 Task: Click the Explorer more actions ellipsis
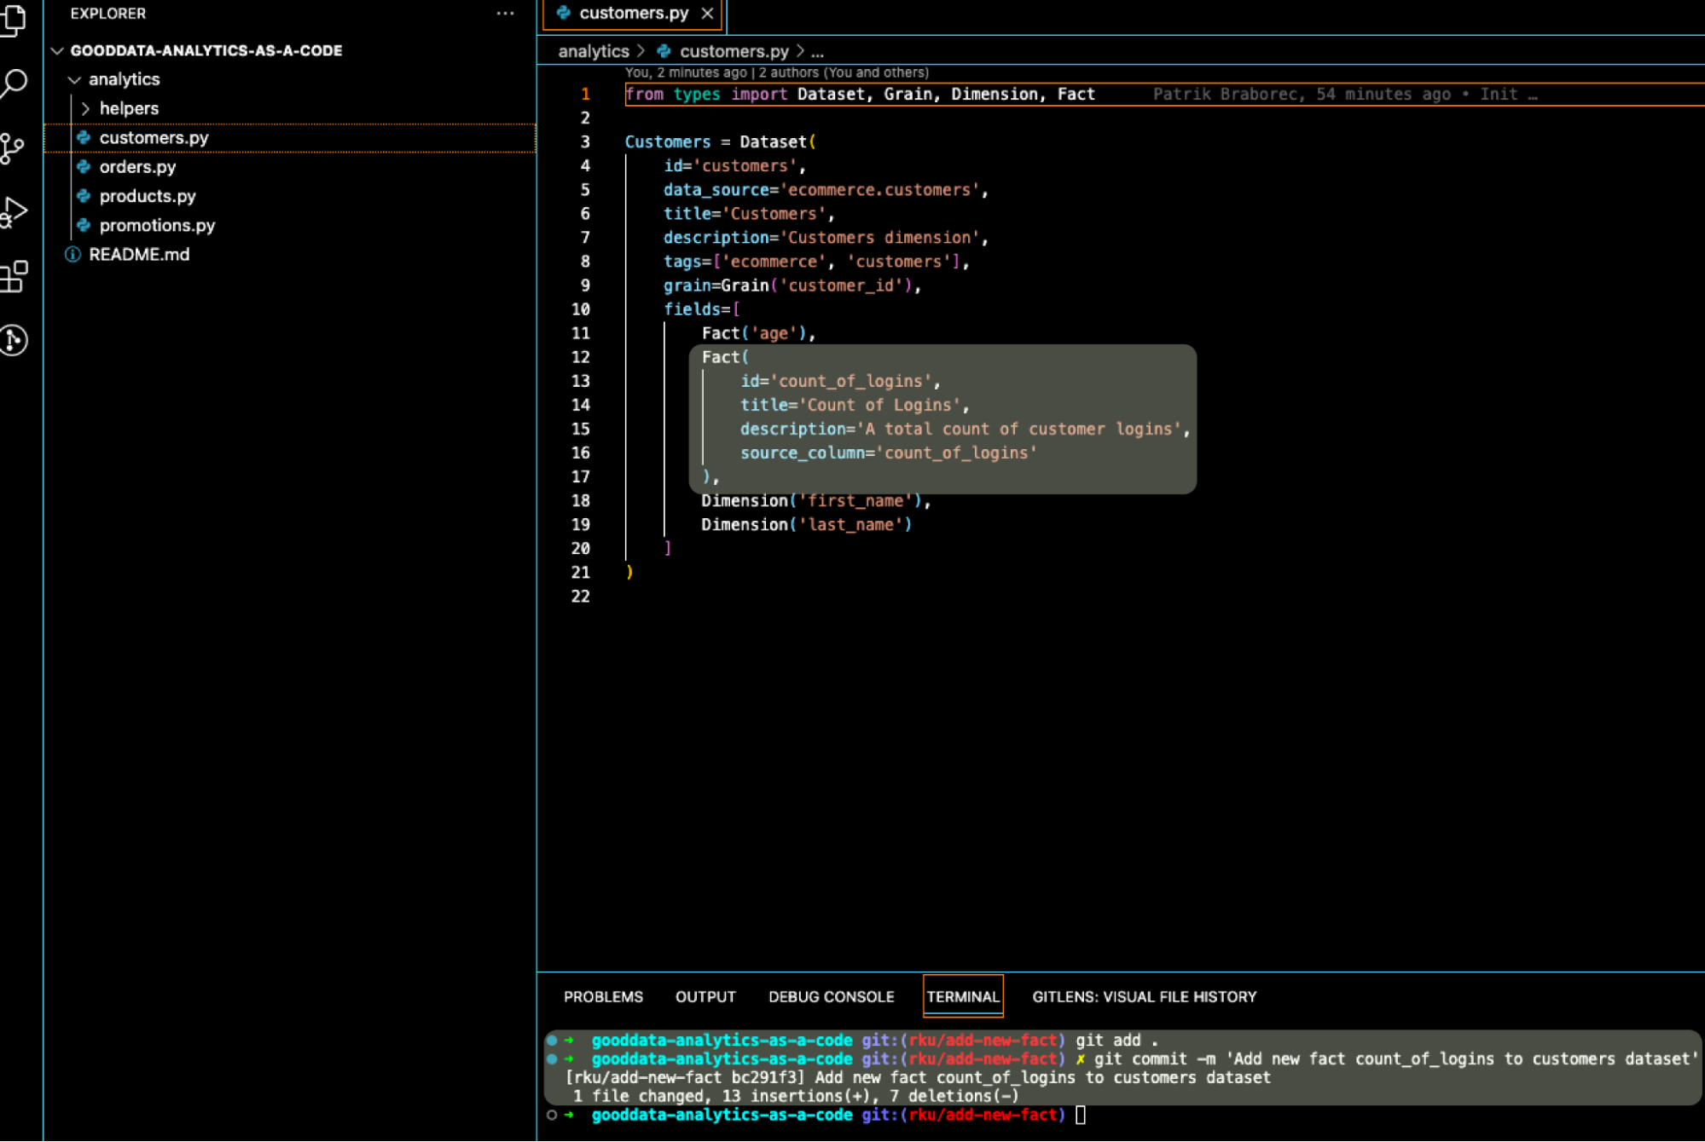click(505, 14)
